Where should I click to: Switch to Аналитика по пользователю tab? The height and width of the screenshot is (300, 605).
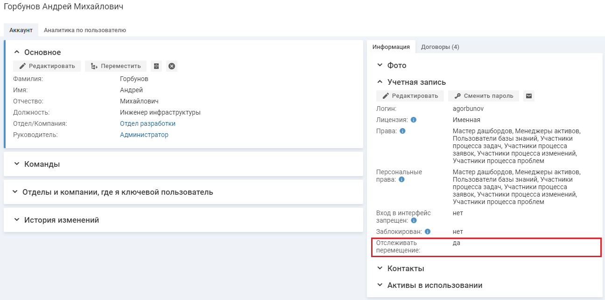tap(85, 30)
